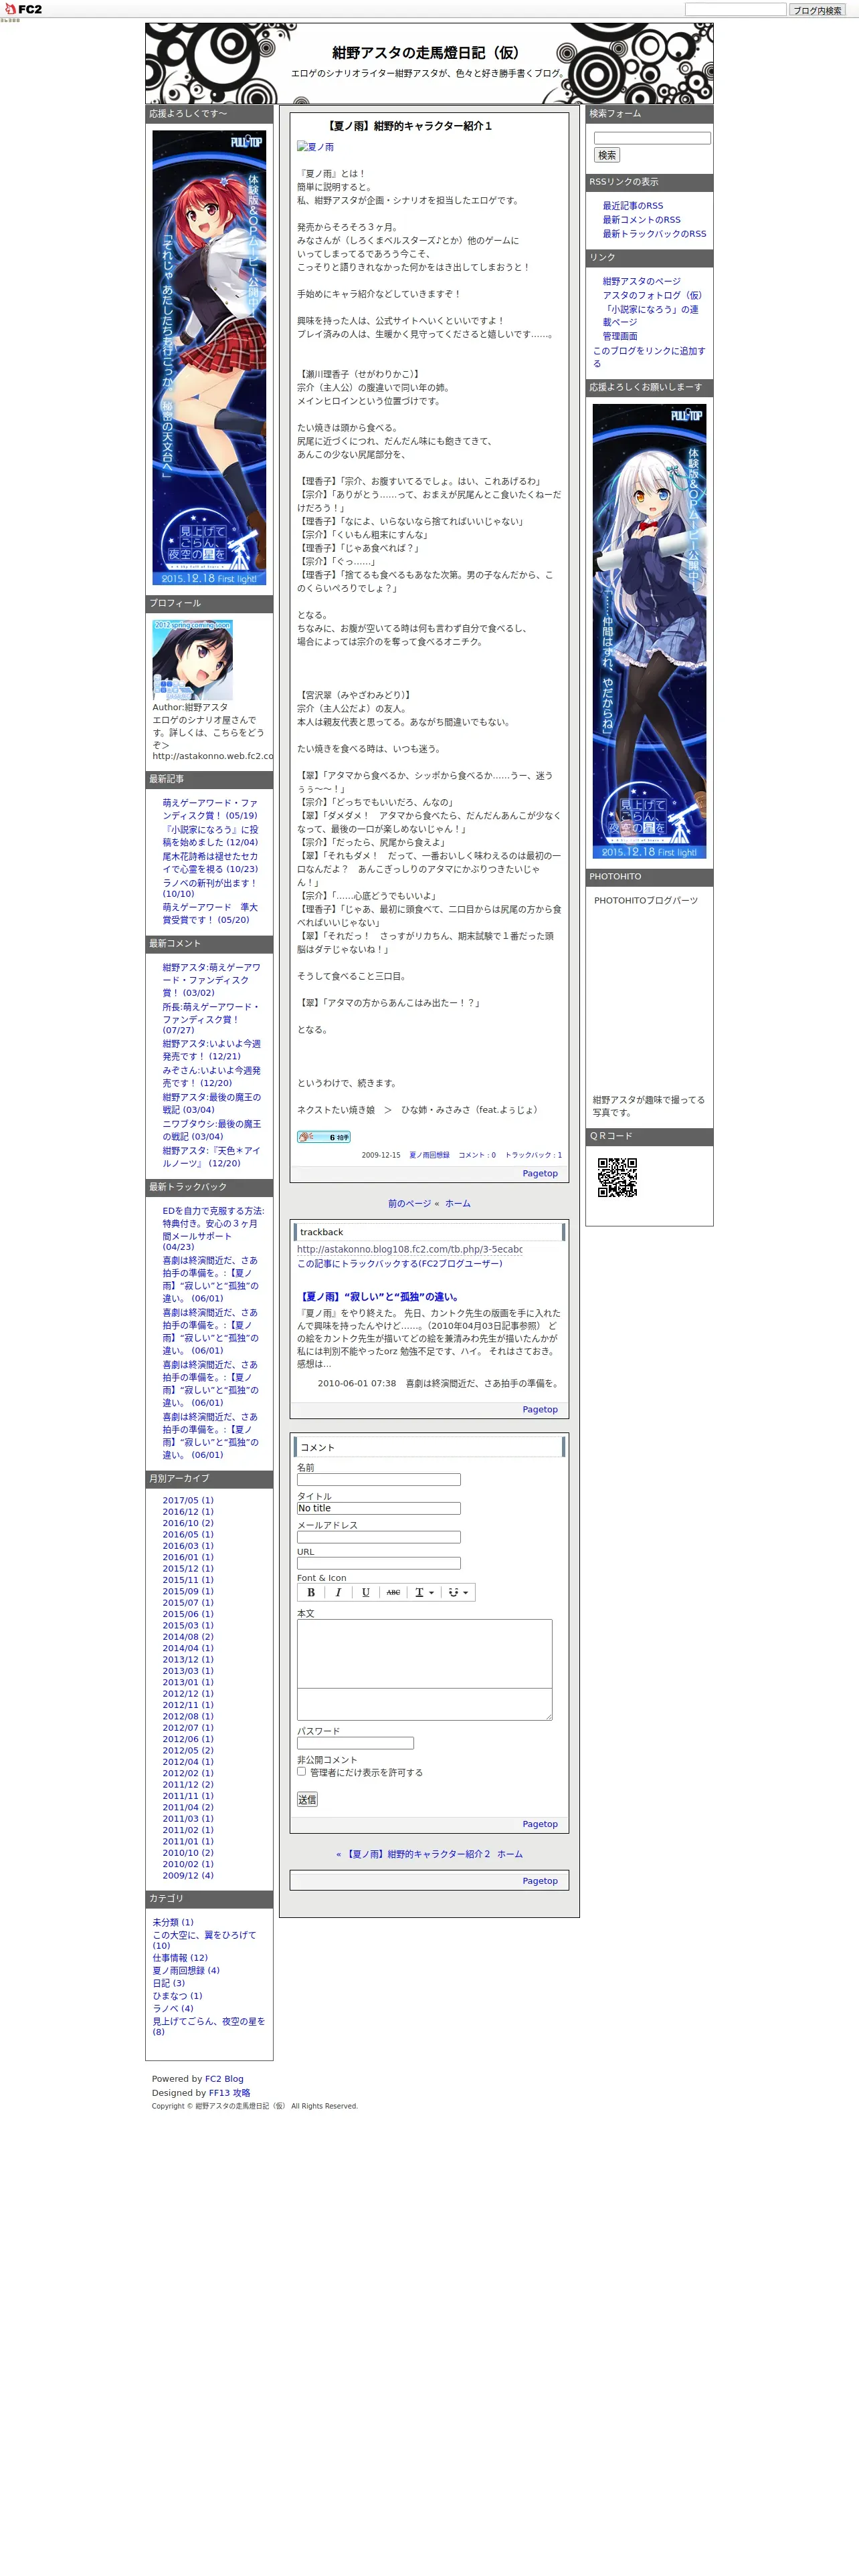Focus the タイトル field containing No title
The image size is (859, 2576).
(x=379, y=1508)
